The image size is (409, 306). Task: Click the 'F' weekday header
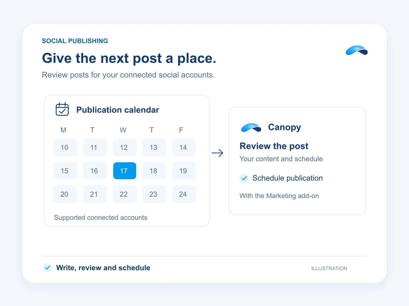181,130
